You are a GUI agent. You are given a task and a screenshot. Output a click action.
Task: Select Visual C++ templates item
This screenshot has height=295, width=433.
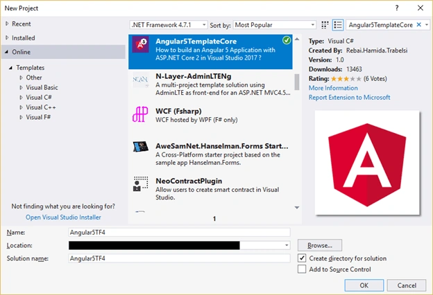[41, 107]
